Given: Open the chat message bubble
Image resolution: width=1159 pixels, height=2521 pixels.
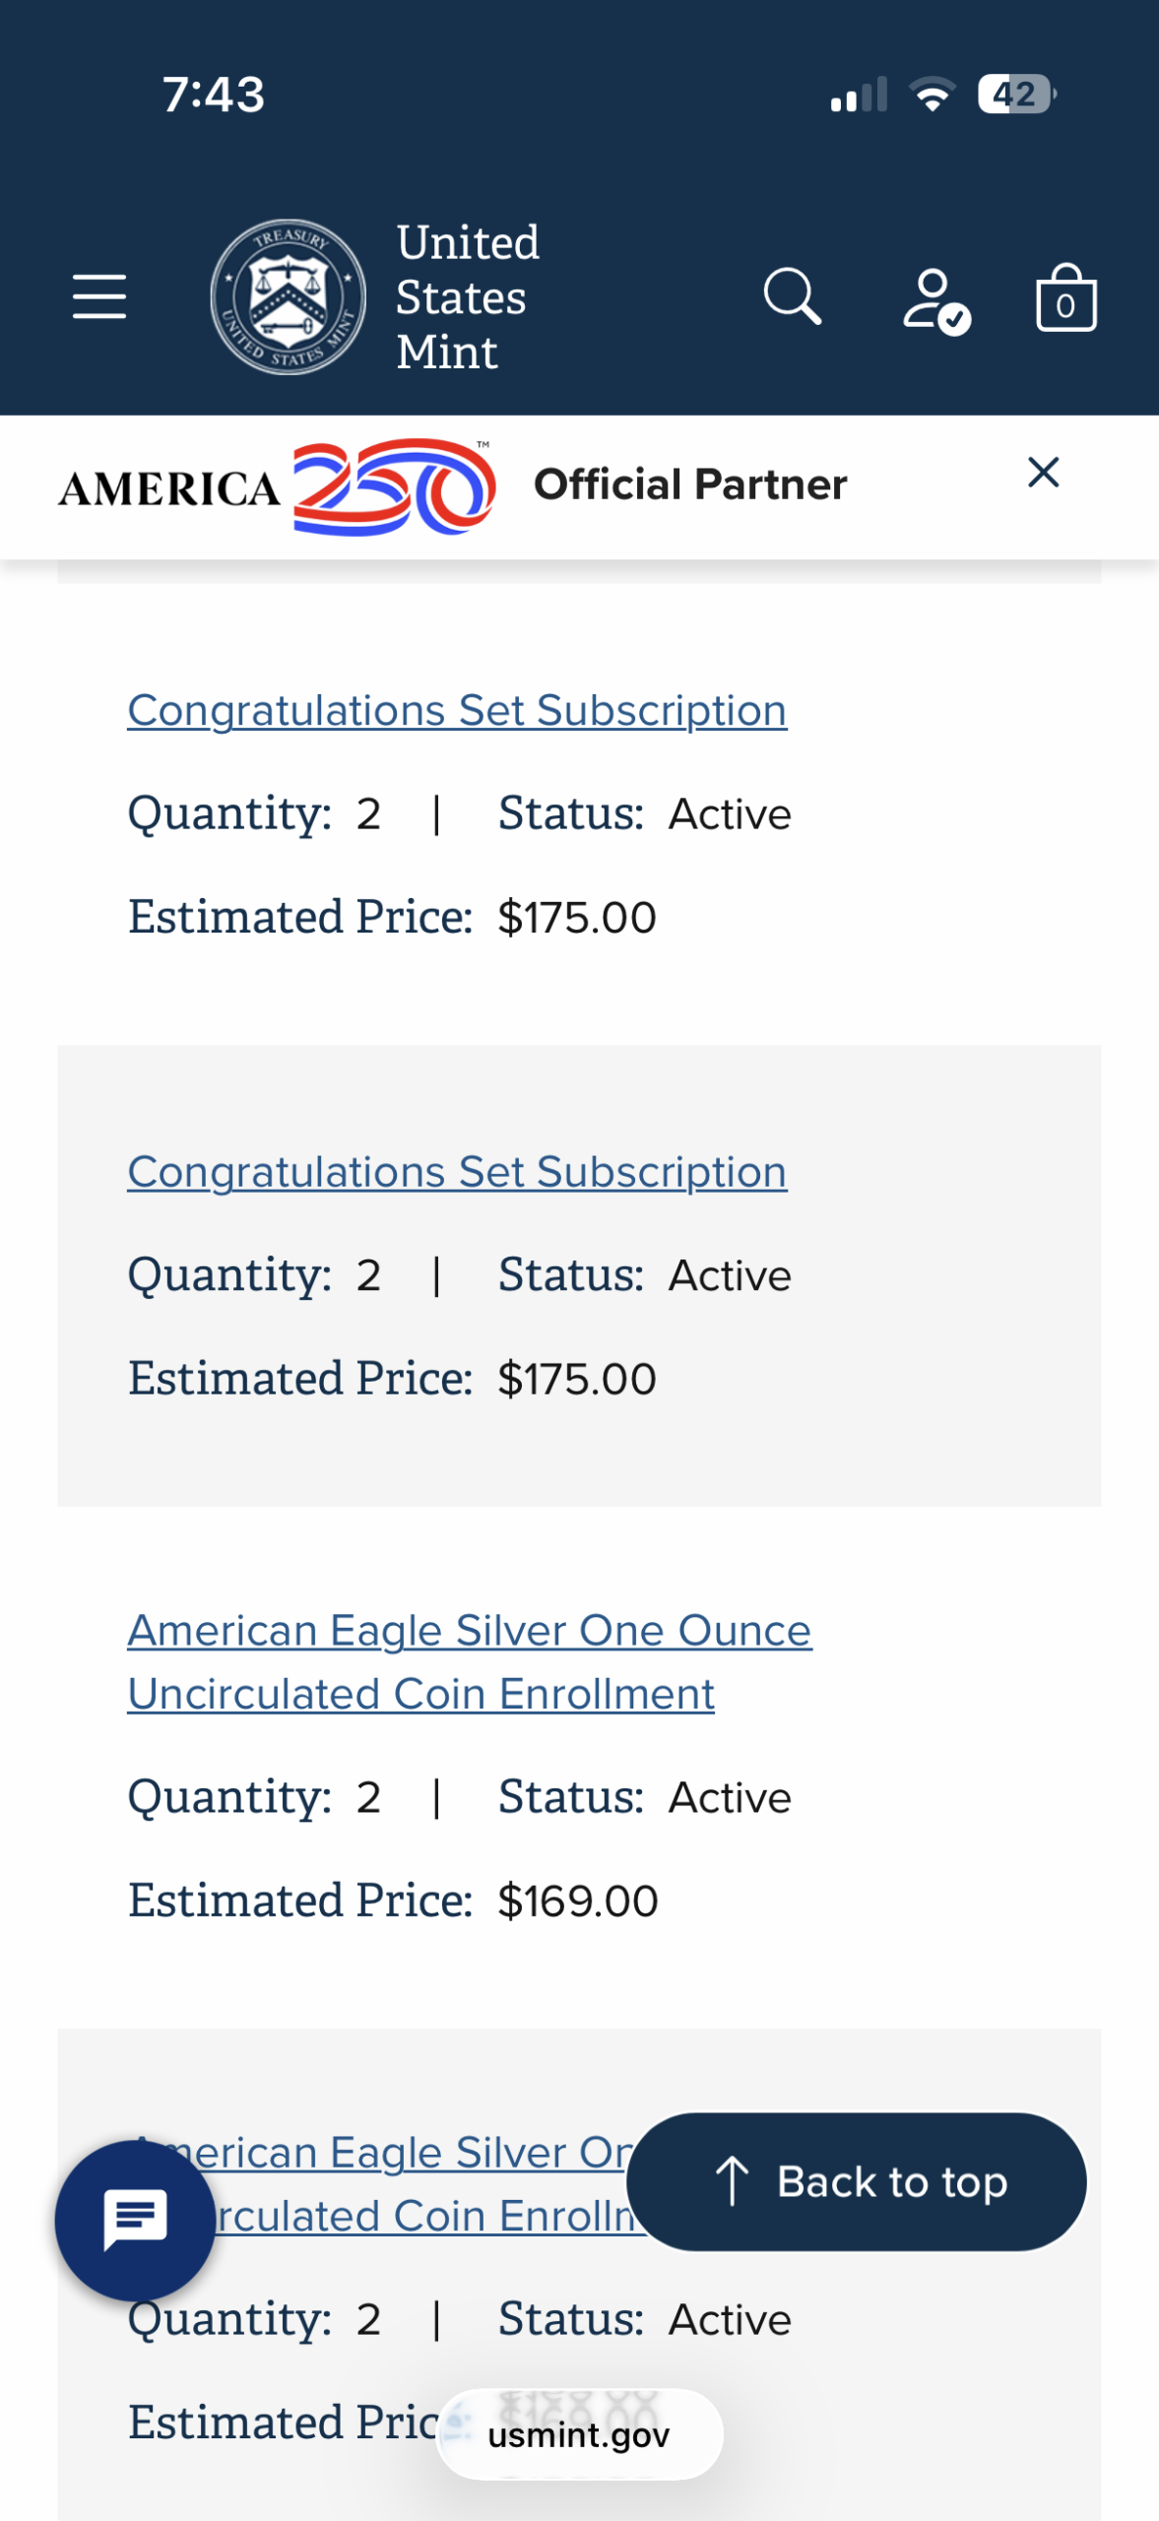Looking at the screenshot, I should [135, 2219].
